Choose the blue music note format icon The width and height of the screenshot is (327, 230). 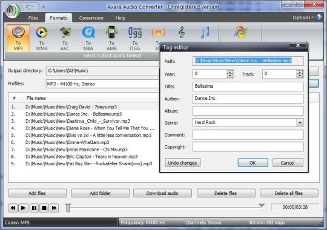[x=205, y=33]
